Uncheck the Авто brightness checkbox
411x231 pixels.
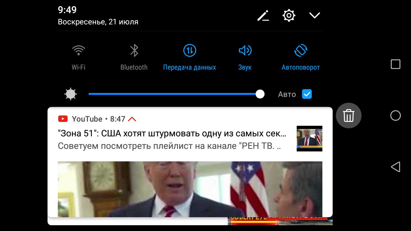pos(307,94)
